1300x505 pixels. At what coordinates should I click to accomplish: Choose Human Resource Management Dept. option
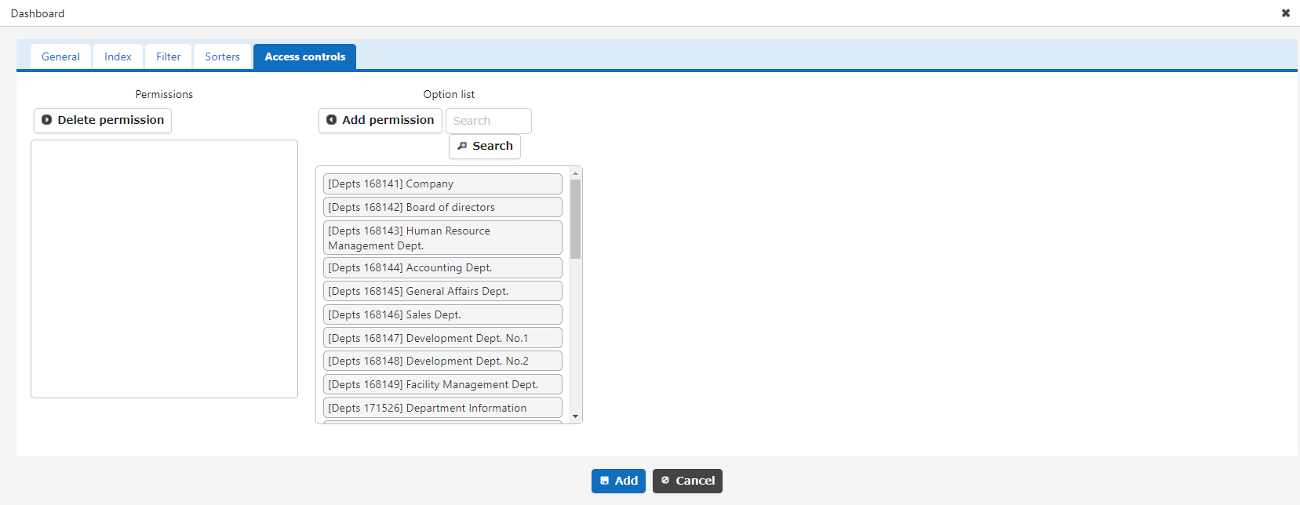442,238
